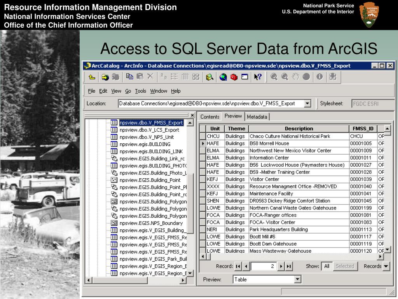Screen dimensions: 398x299
Task: Launch ArcMap from the toolbar
Action: pos(210,77)
